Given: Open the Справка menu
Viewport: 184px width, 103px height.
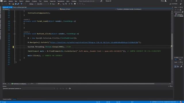Looking at the screenshot, I should point(74,1).
